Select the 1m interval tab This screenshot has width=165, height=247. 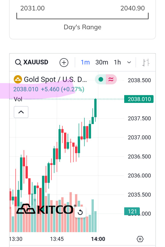point(85,62)
